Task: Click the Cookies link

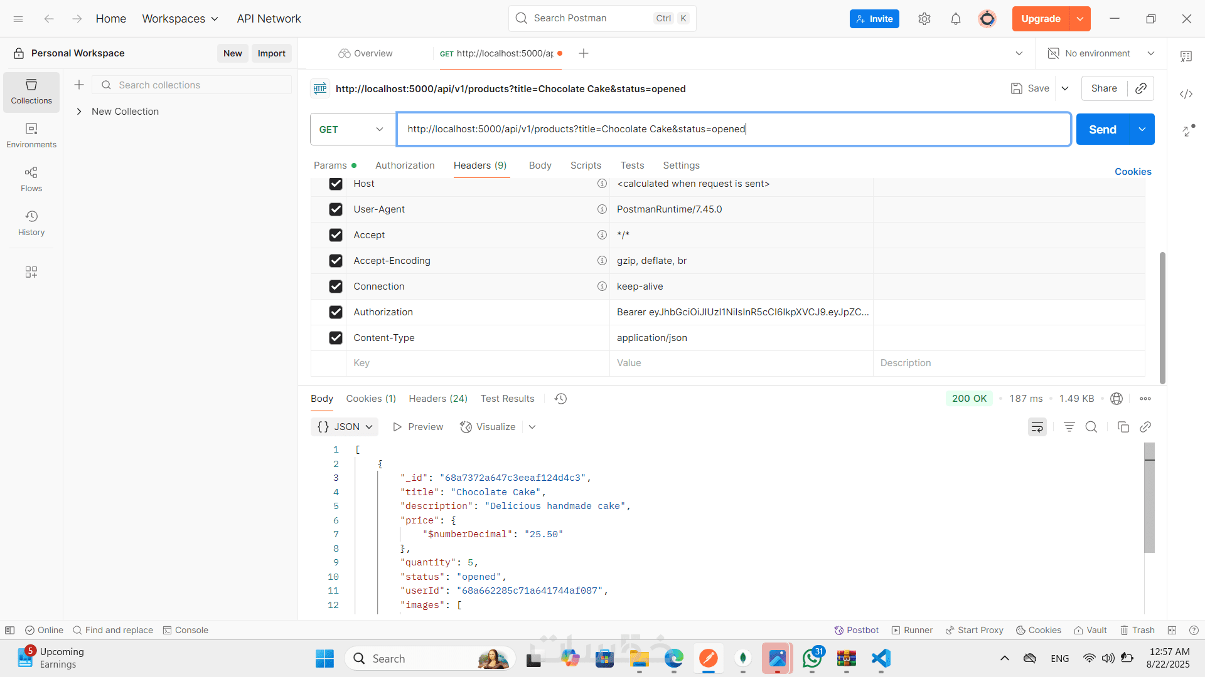Action: [x=1132, y=172]
